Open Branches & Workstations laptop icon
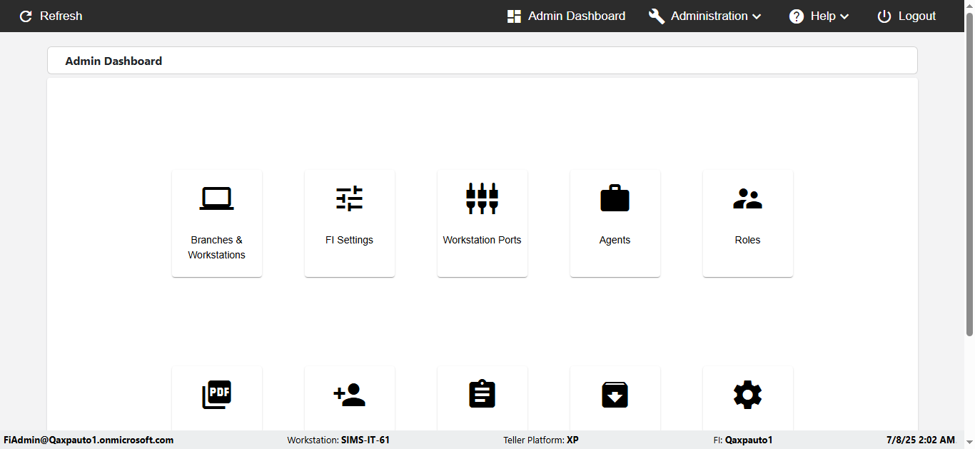This screenshot has width=975, height=449. point(216,198)
